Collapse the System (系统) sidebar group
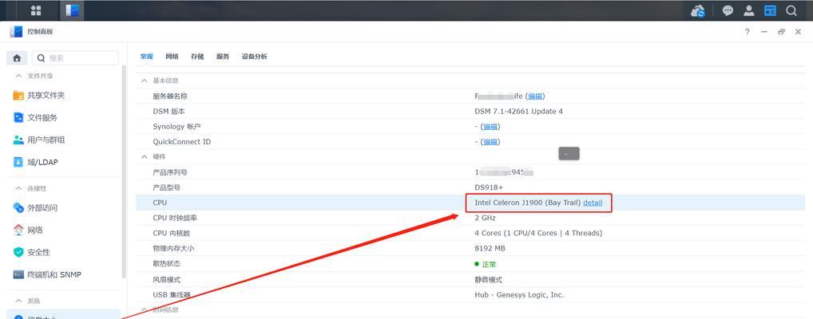The height and width of the screenshot is (319, 813). click(18, 301)
